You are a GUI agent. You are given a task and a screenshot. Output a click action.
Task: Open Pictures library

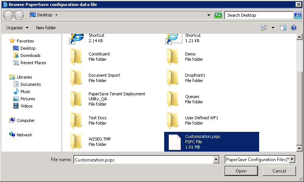pyautogui.click(x=28, y=99)
